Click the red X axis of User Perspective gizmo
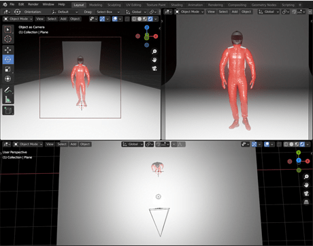 pyautogui.click(x=308, y=161)
